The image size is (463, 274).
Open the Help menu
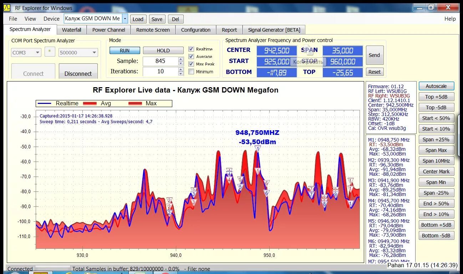tap(450, 19)
